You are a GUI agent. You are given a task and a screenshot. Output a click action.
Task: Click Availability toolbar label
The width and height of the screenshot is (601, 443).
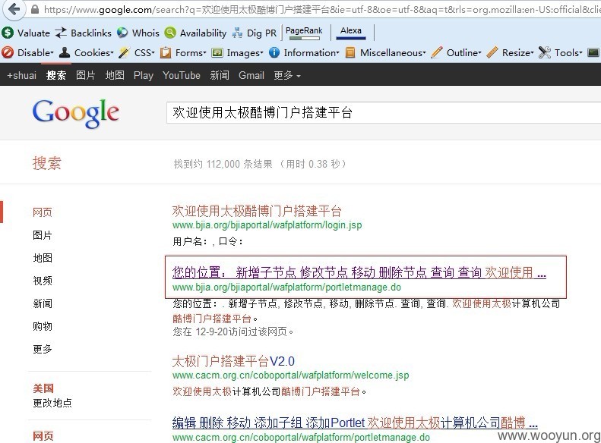[x=203, y=33]
